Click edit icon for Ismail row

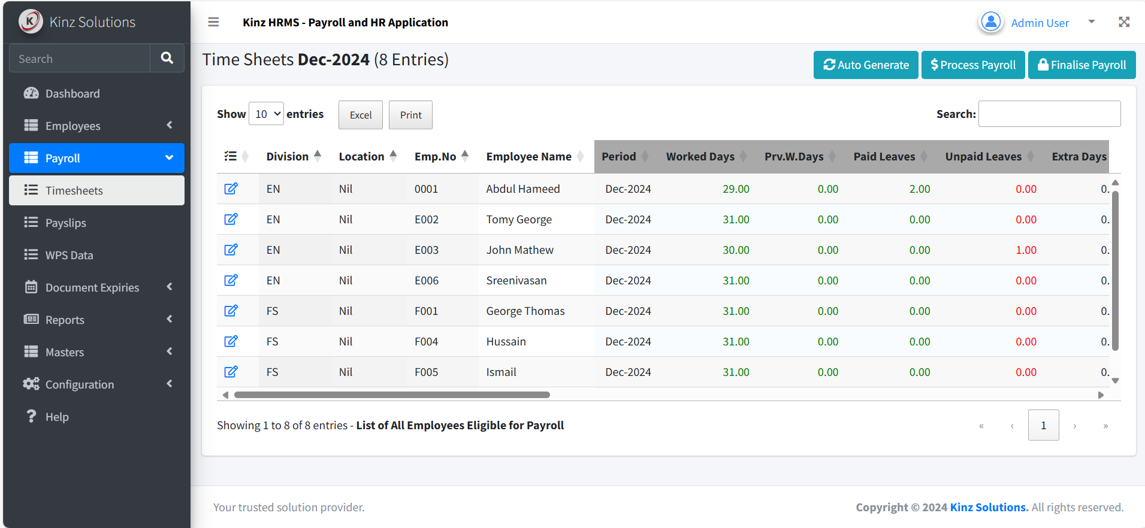point(231,372)
